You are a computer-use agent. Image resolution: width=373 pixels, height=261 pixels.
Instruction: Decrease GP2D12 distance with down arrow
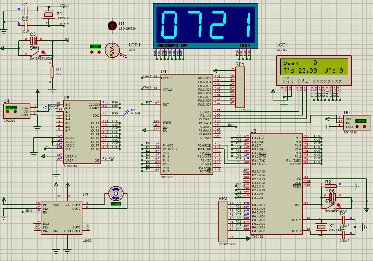8,111
